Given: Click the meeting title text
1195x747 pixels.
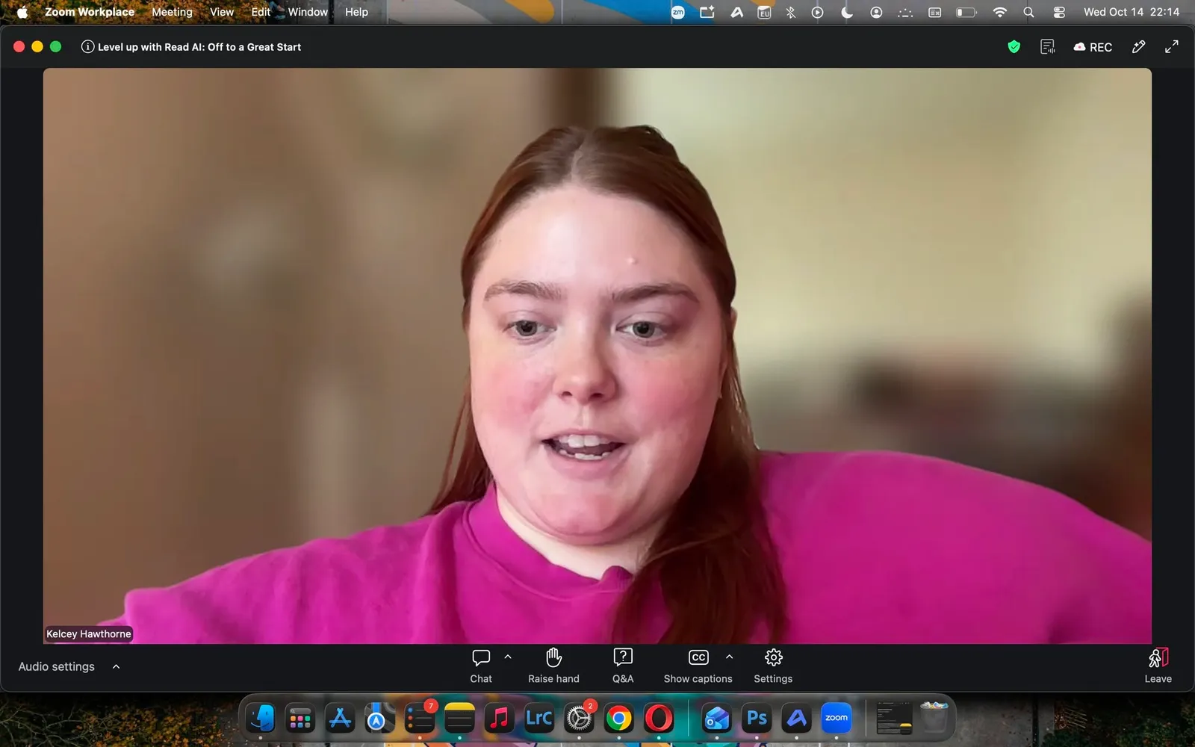Looking at the screenshot, I should 199,46.
